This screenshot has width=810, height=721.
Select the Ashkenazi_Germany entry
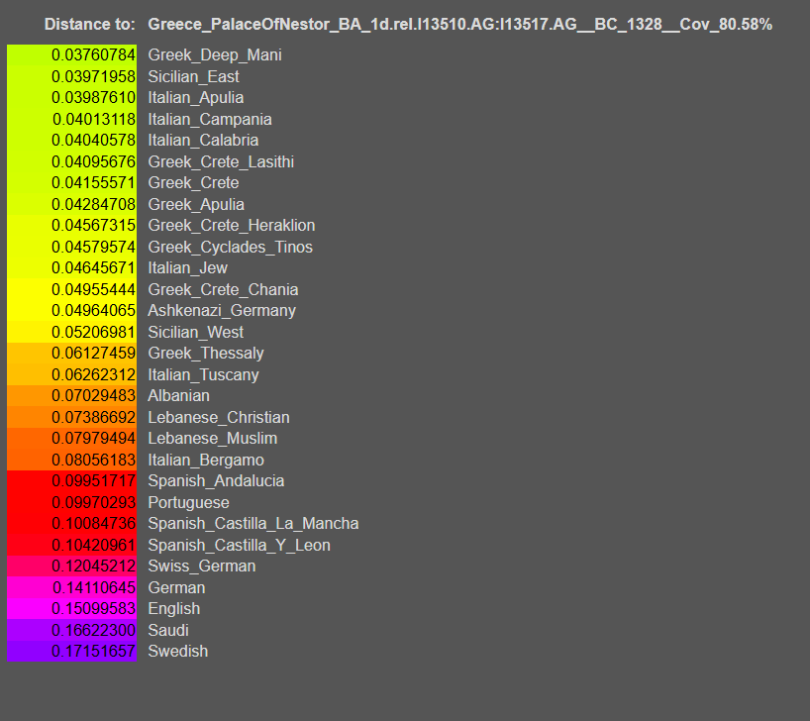click(222, 311)
